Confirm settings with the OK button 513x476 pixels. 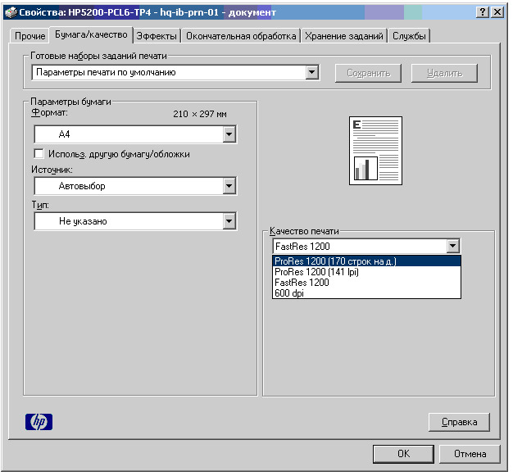coord(403,454)
